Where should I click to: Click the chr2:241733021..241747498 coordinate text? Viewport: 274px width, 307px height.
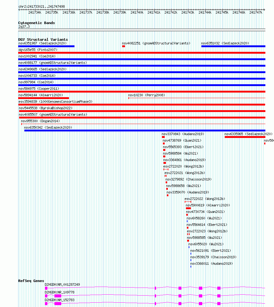point(42,6)
